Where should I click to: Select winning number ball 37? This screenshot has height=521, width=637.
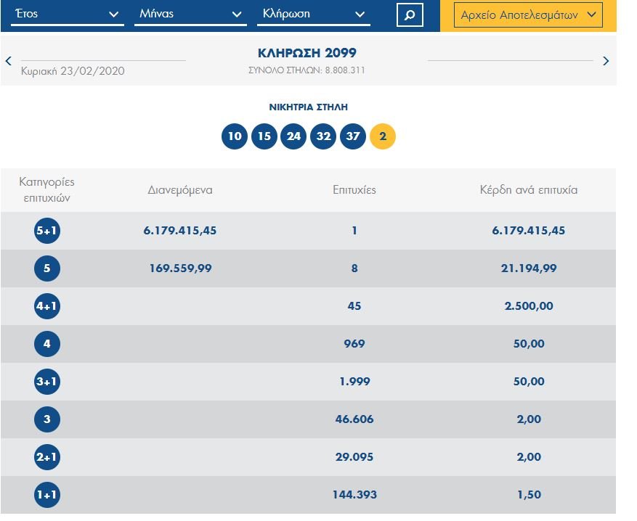point(353,136)
